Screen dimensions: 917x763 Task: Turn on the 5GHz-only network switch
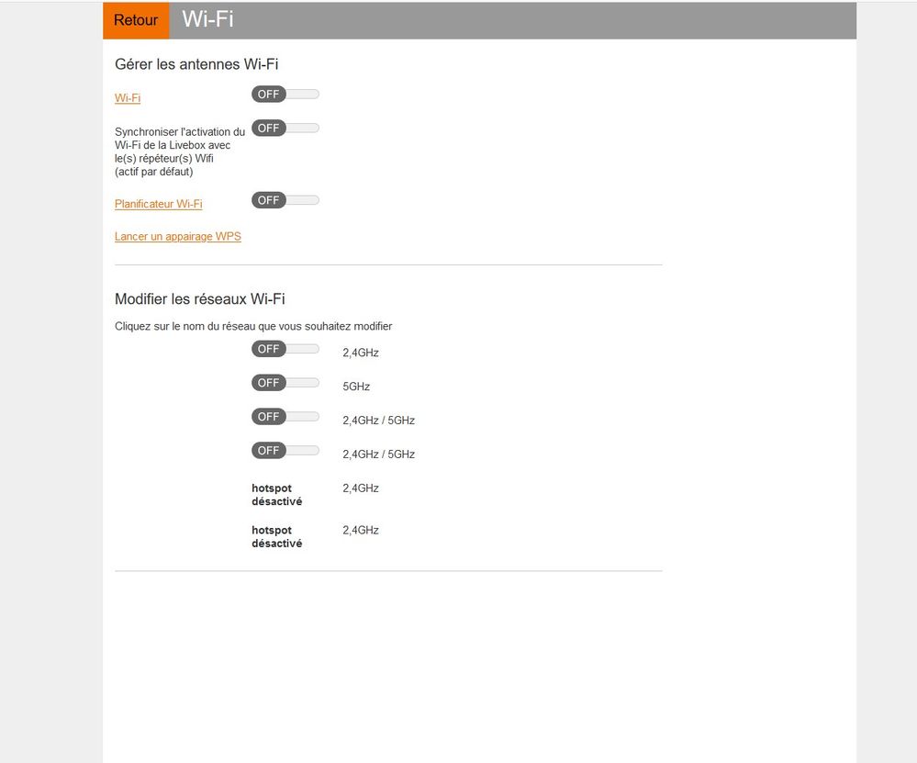click(x=285, y=383)
